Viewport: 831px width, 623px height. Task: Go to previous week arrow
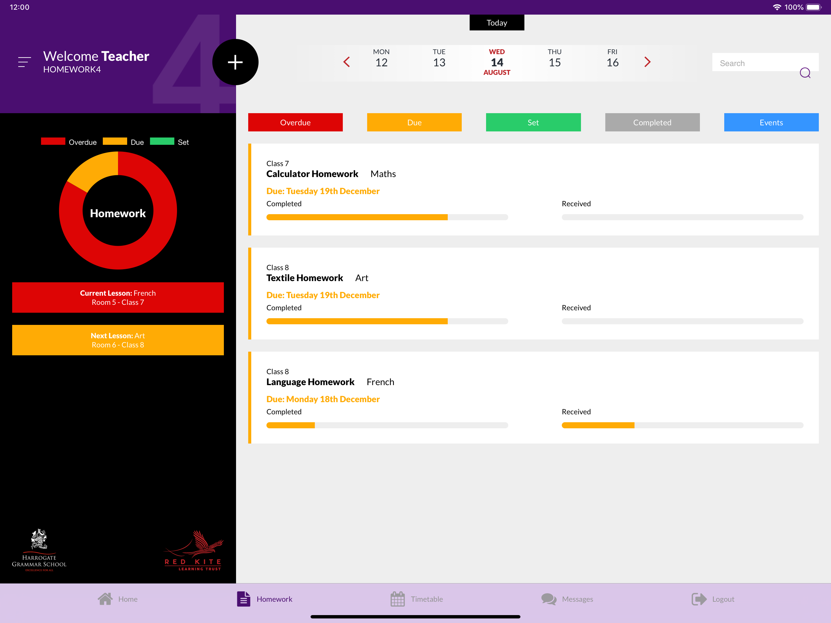tap(346, 62)
